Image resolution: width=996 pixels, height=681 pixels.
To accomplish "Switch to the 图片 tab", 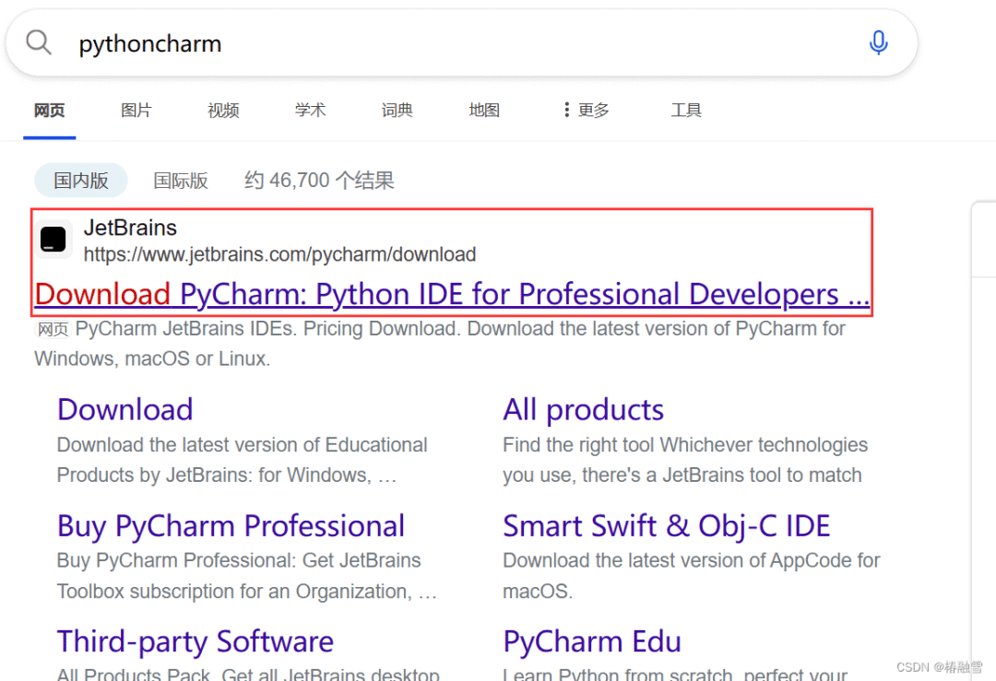I will click(136, 110).
